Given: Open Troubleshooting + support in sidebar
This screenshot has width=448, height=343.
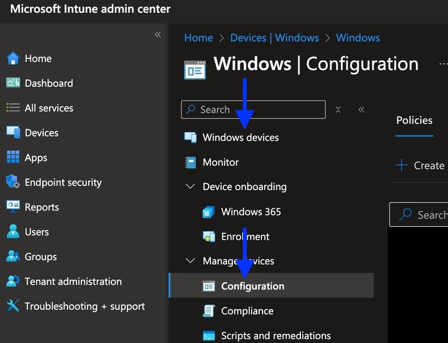Looking at the screenshot, I should tap(85, 306).
